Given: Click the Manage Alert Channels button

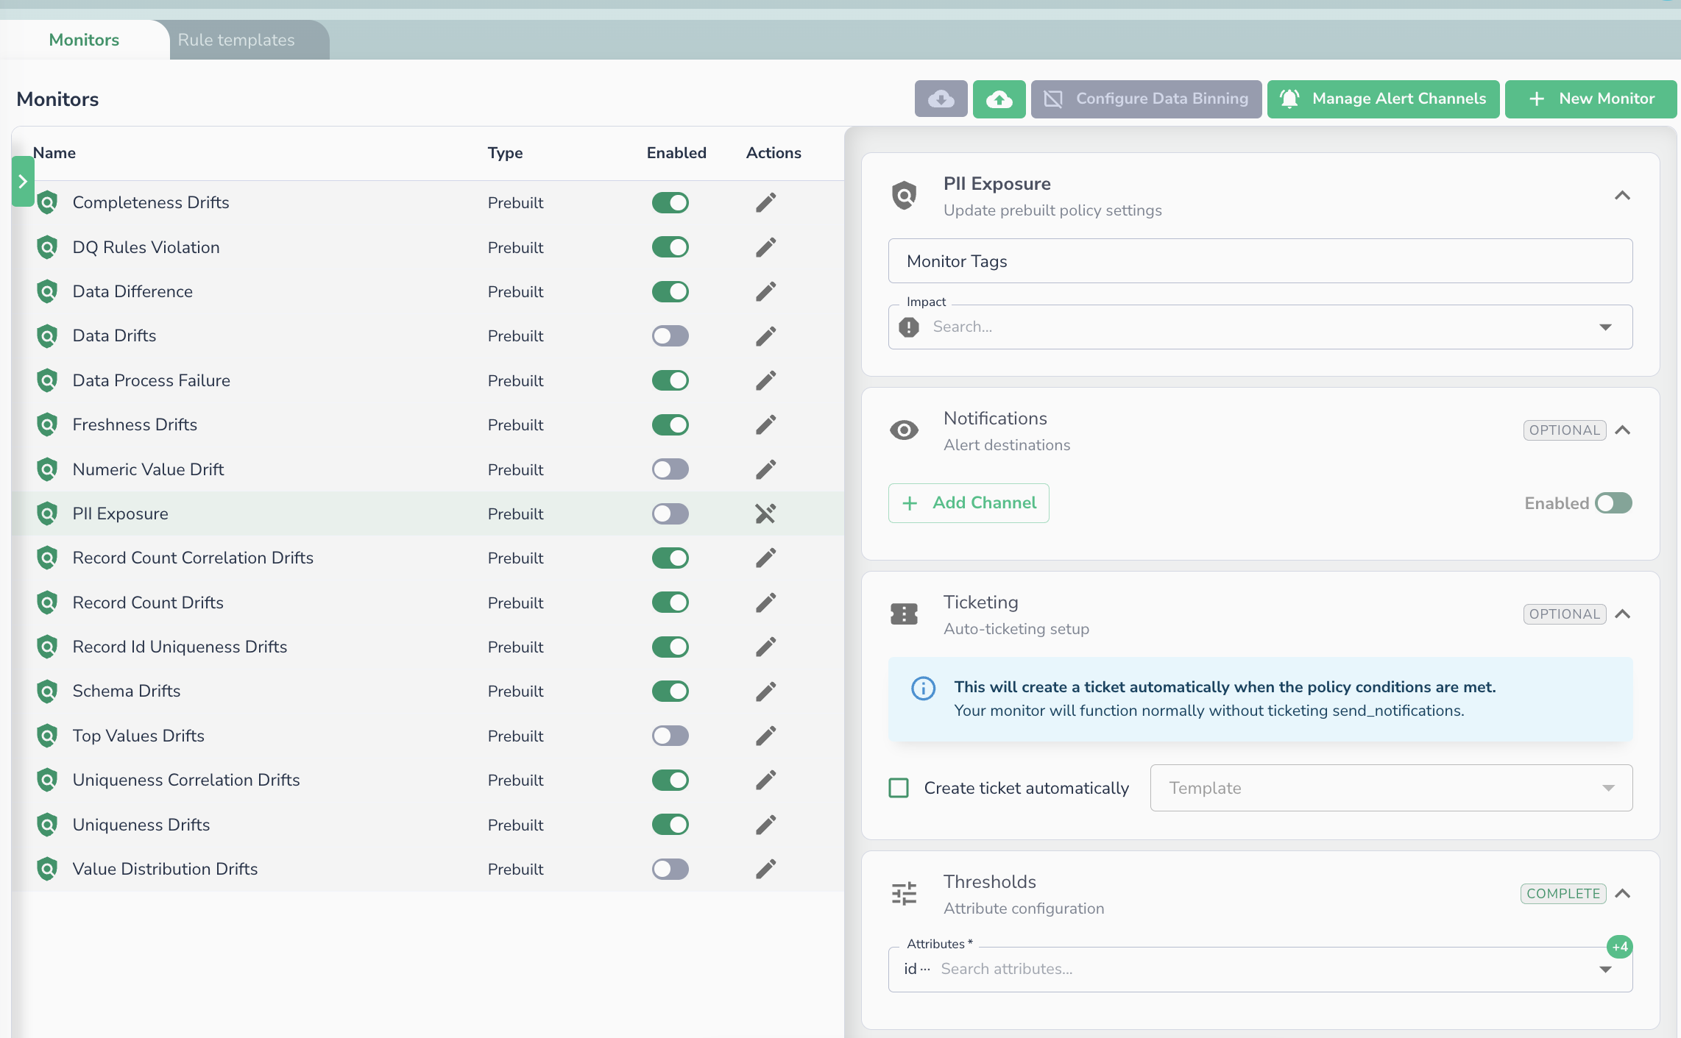Looking at the screenshot, I should [1383, 99].
